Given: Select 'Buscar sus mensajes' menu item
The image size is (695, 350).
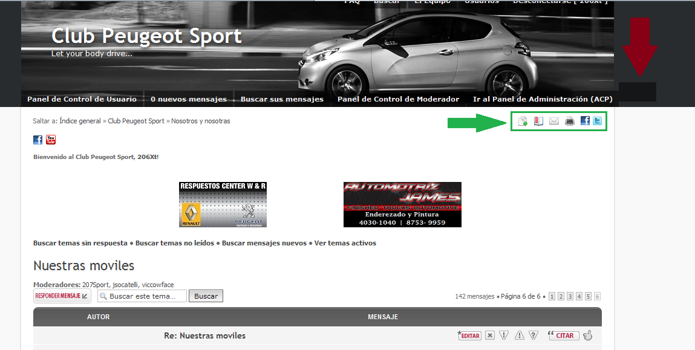Looking at the screenshot, I should point(282,99).
